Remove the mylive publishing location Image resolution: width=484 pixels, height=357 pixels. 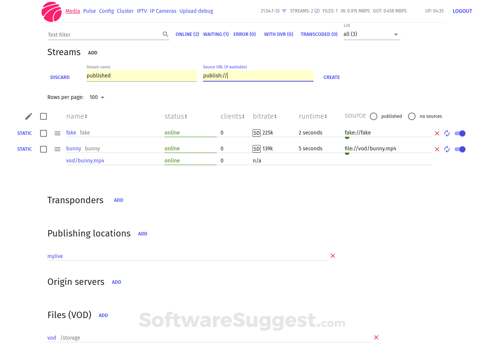(x=333, y=256)
